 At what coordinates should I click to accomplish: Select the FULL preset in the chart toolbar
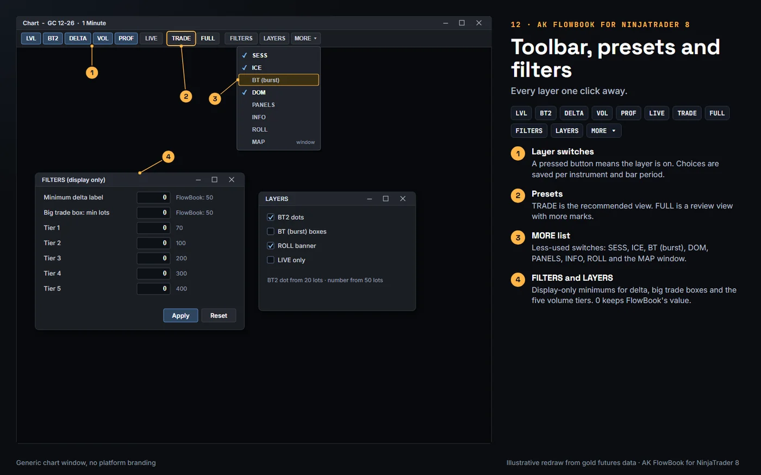[x=208, y=39]
